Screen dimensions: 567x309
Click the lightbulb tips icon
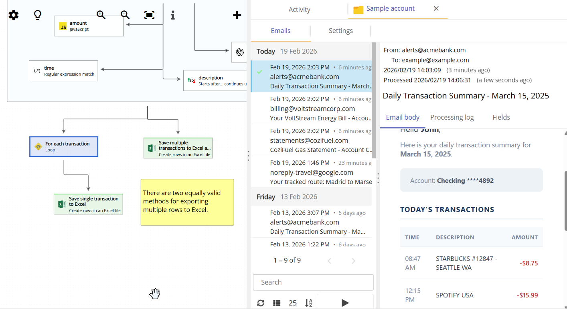coord(37,15)
